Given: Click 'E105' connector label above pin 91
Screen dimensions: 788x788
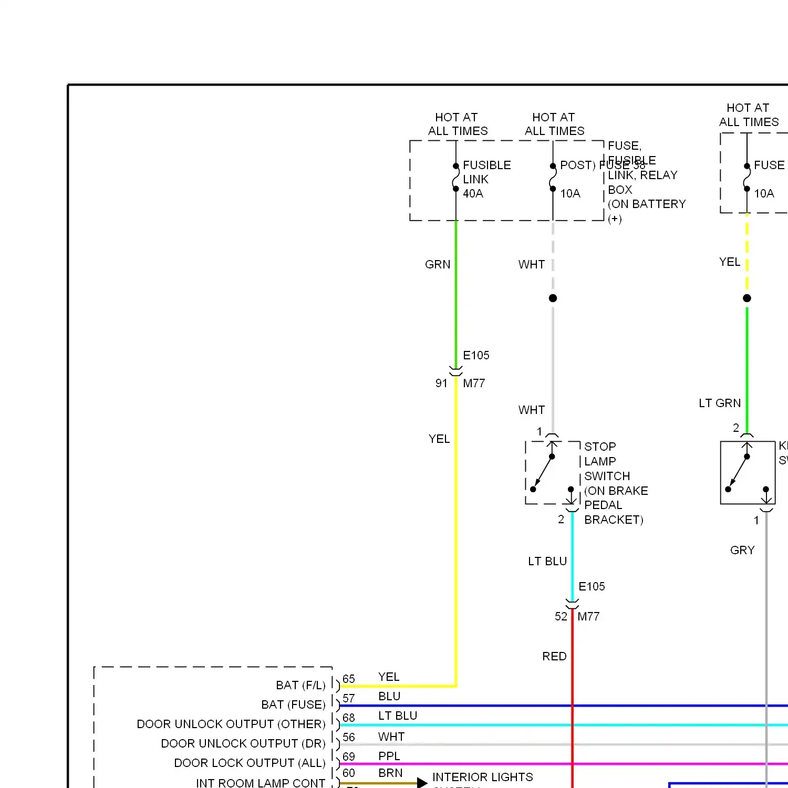Looking at the screenshot, I should (476, 355).
